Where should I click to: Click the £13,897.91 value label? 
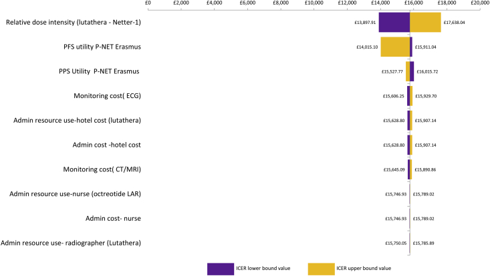click(x=365, y=23)
